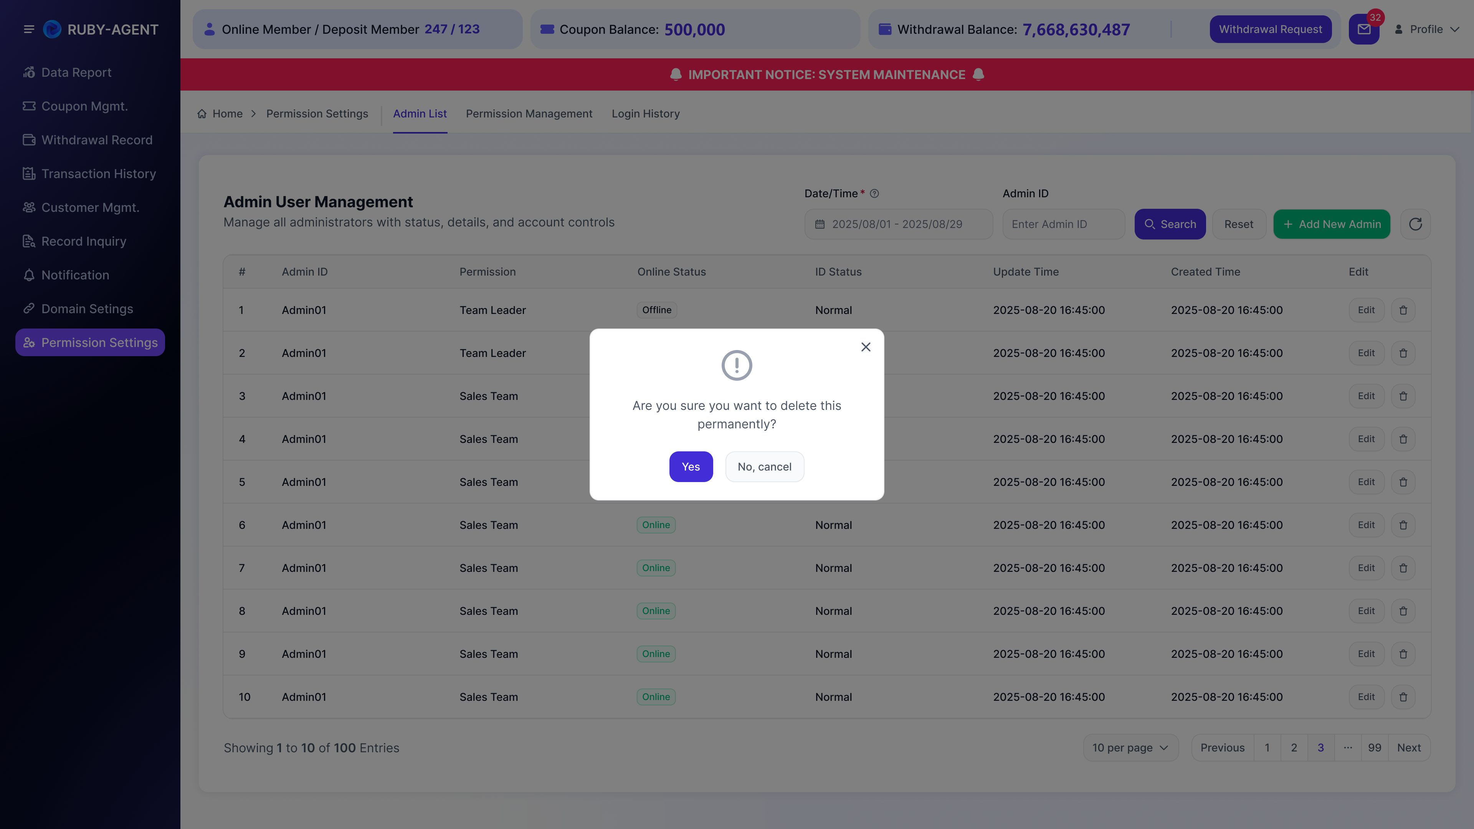Screen dimensions: 1474x829
Task: Click the bell icon left of notice
Action: [676, 74]
